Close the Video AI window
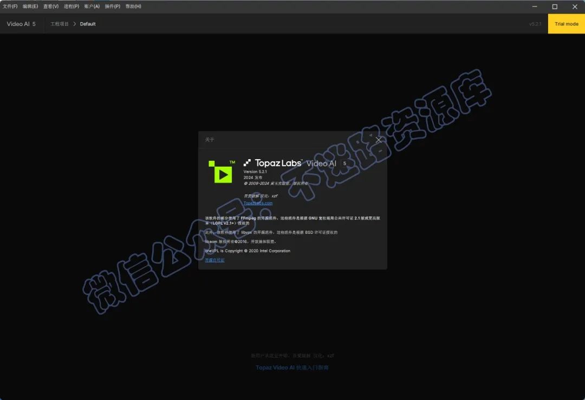Screen dimensions: 585x400 (575, 6)
